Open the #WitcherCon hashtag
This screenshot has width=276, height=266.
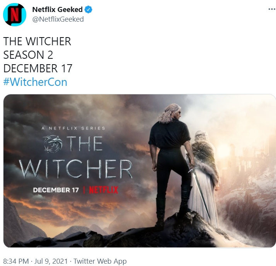tap(35, 82)
